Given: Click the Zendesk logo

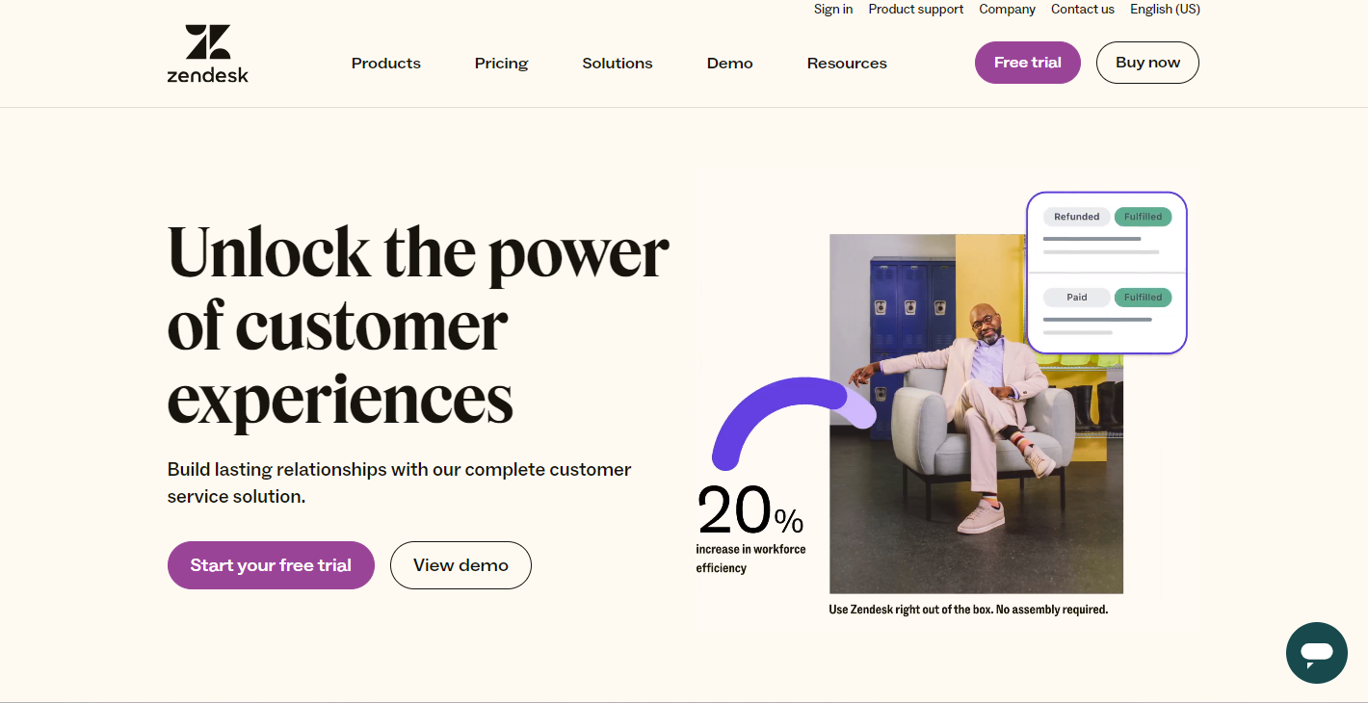Looking at the screenshot, I should pos(208,54).
